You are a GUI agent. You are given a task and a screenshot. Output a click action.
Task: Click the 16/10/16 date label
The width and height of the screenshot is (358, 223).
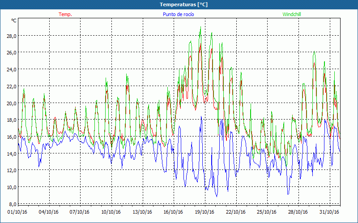click(x=173, y=212)
